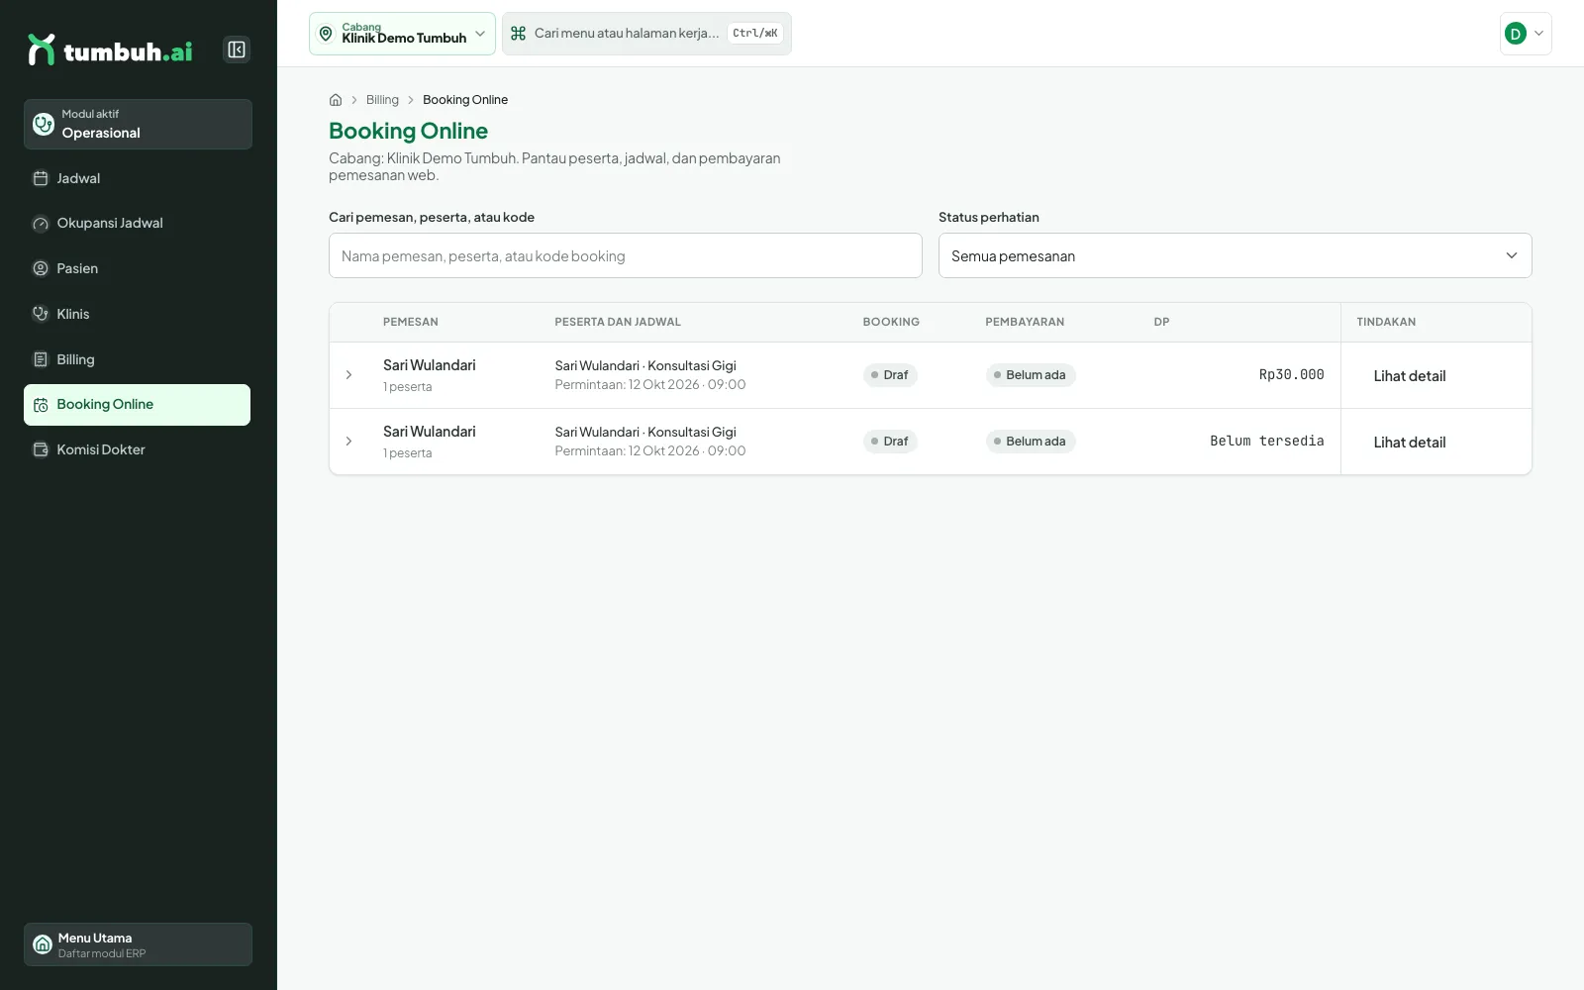Click Lihat detail for Rp30.000 row
The width and height of the screenshot is (1584, 990).
[x=1409, y=376]
